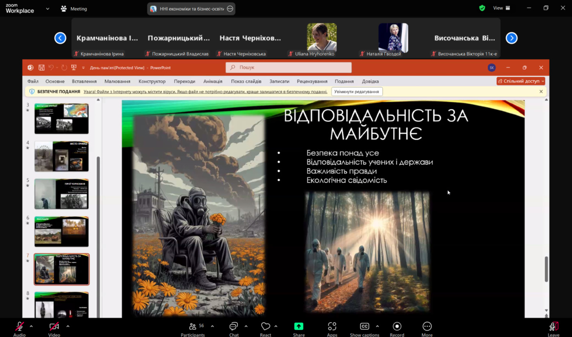
Task: Open the Apps icon
Action: pyautogui.click(x=332, y=327)
